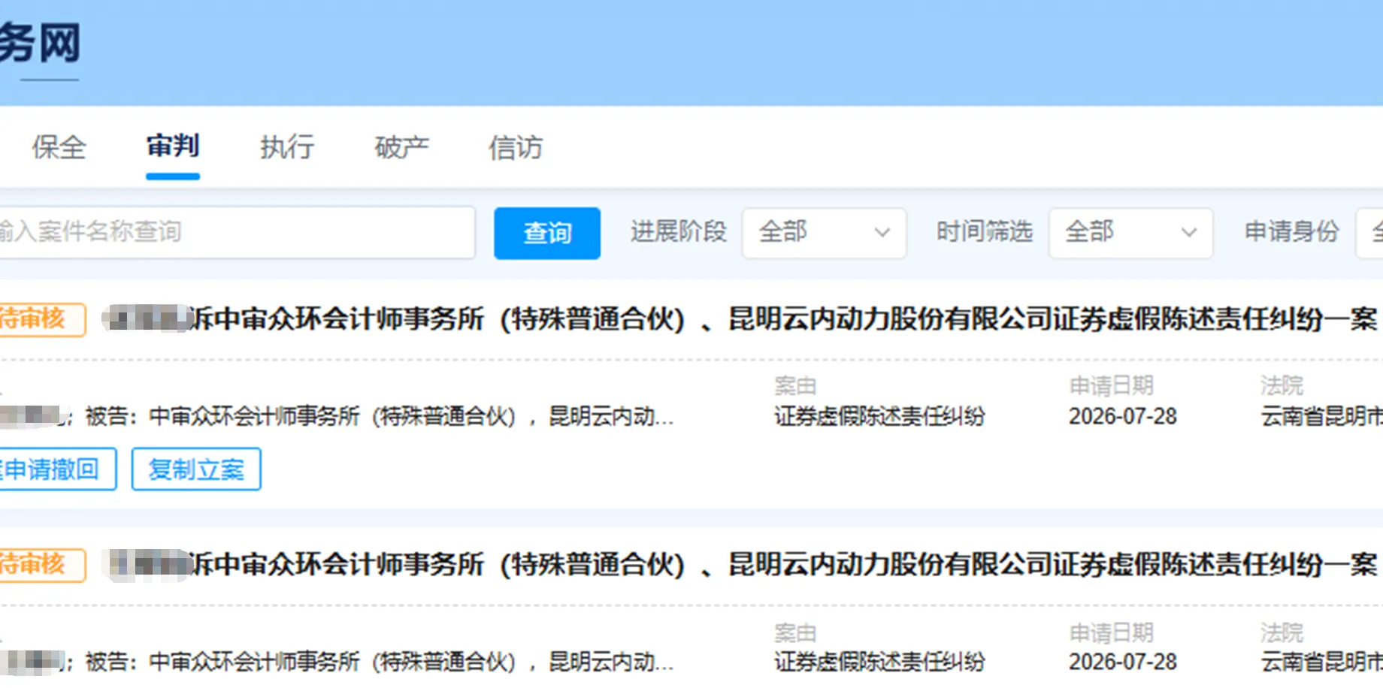
Task: Click the blue 查询 button
Action: point(547,233)
